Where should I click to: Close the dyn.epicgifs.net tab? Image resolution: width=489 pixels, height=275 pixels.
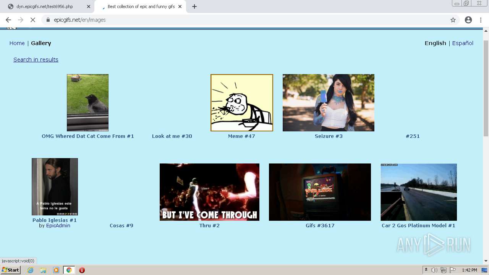tap(89, 6)
